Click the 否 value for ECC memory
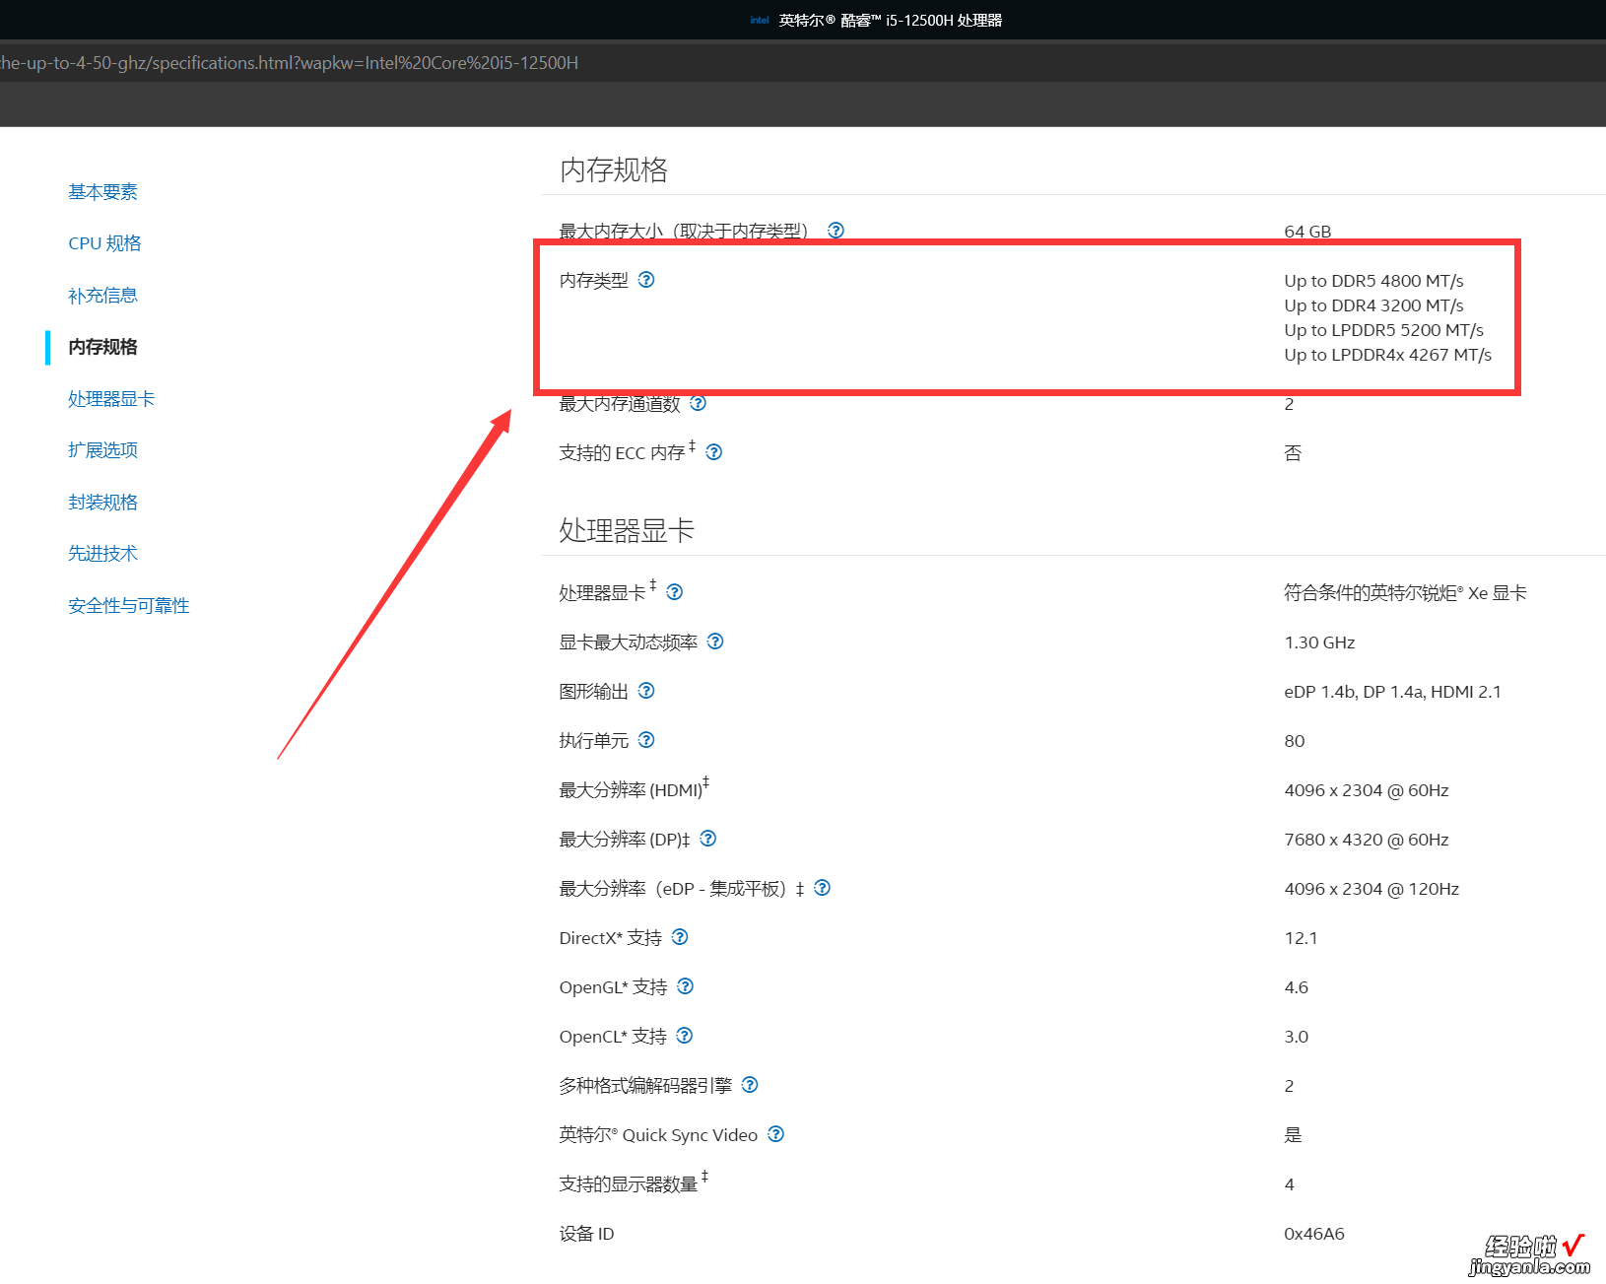Screen dimensions: 1606x1284 (1293, 453)
